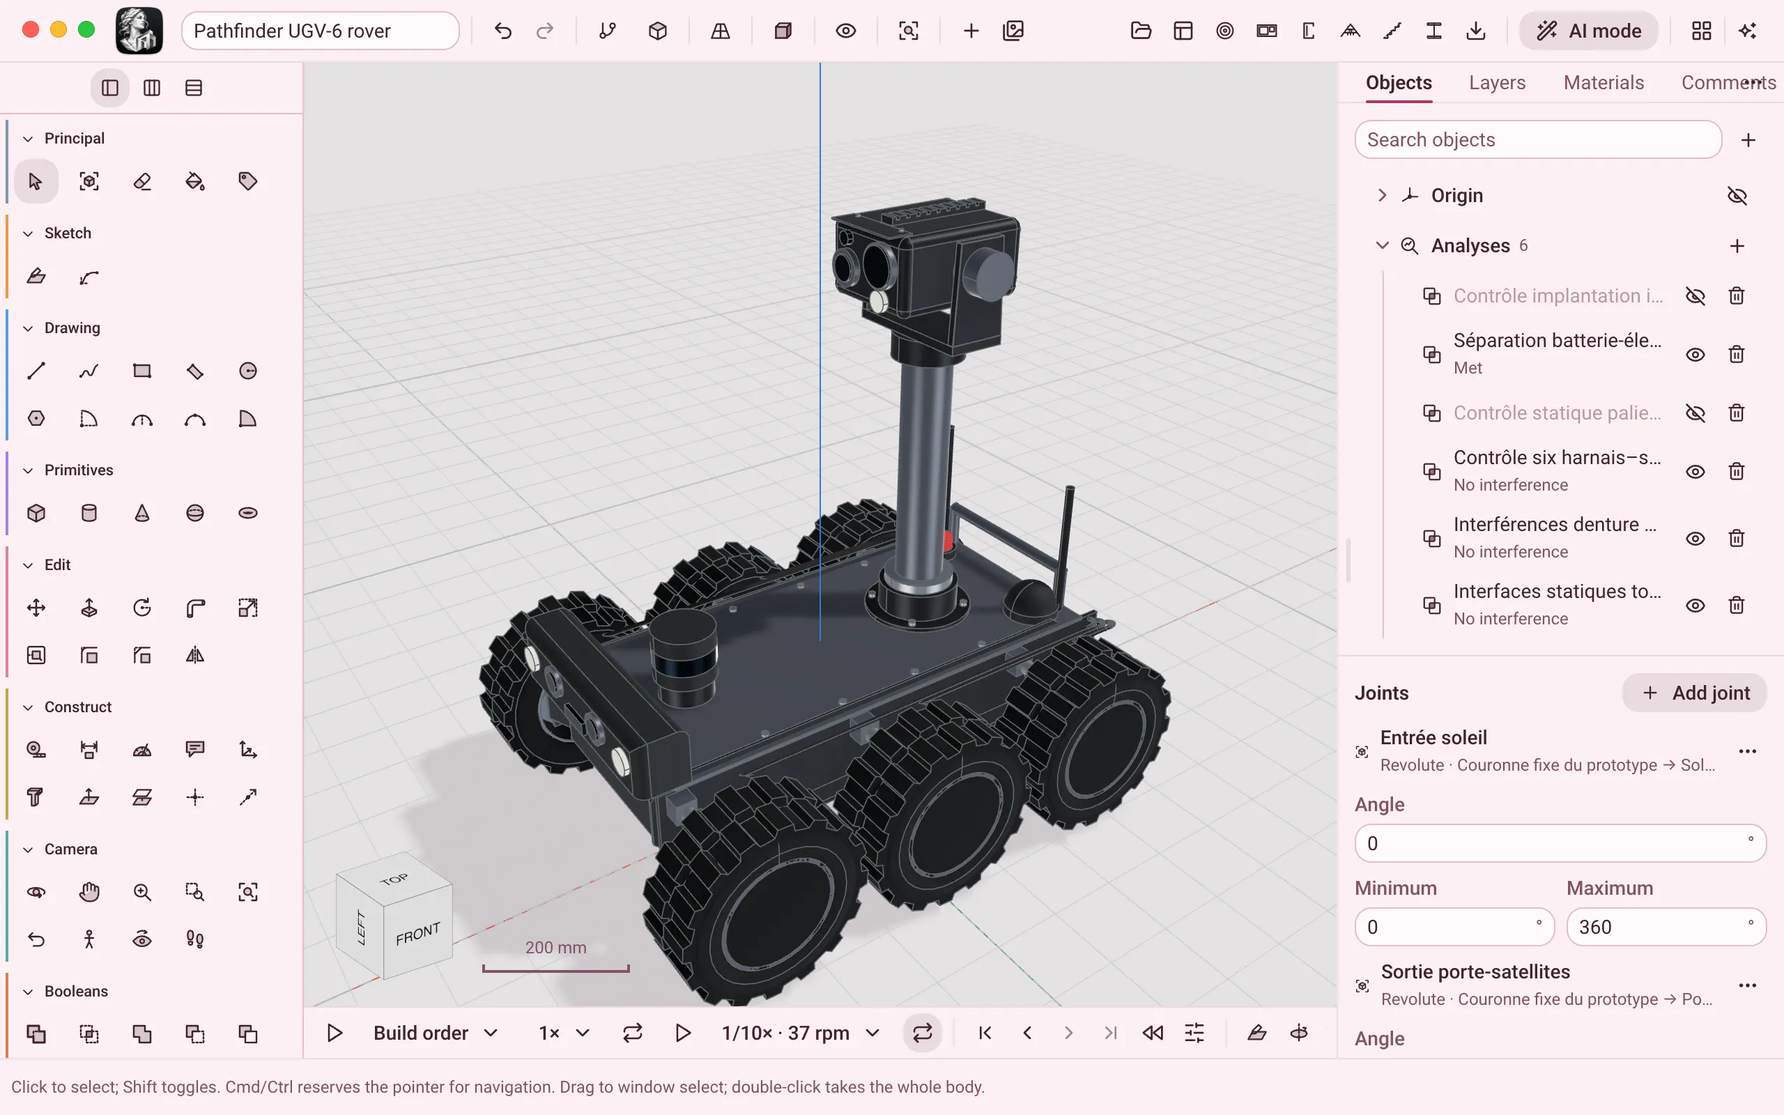Image resolution: width=1784 pixels, height=1115 pixels.
Task: Show Contrôle statique palie analysis
Action: (x=1695, y=413)
